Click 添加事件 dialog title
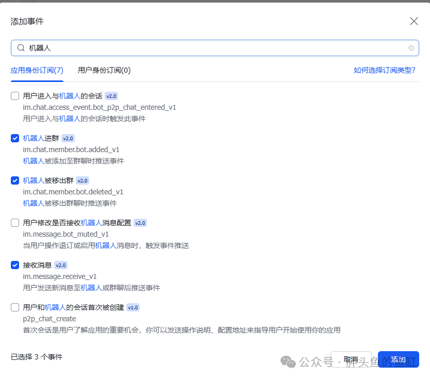The height and width of the screenshot is (379, 430). tap(27, 21)
